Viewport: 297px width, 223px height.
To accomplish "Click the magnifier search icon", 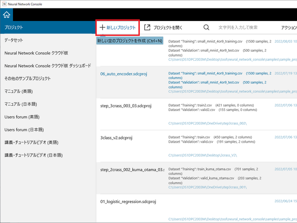I will (206, 28).
